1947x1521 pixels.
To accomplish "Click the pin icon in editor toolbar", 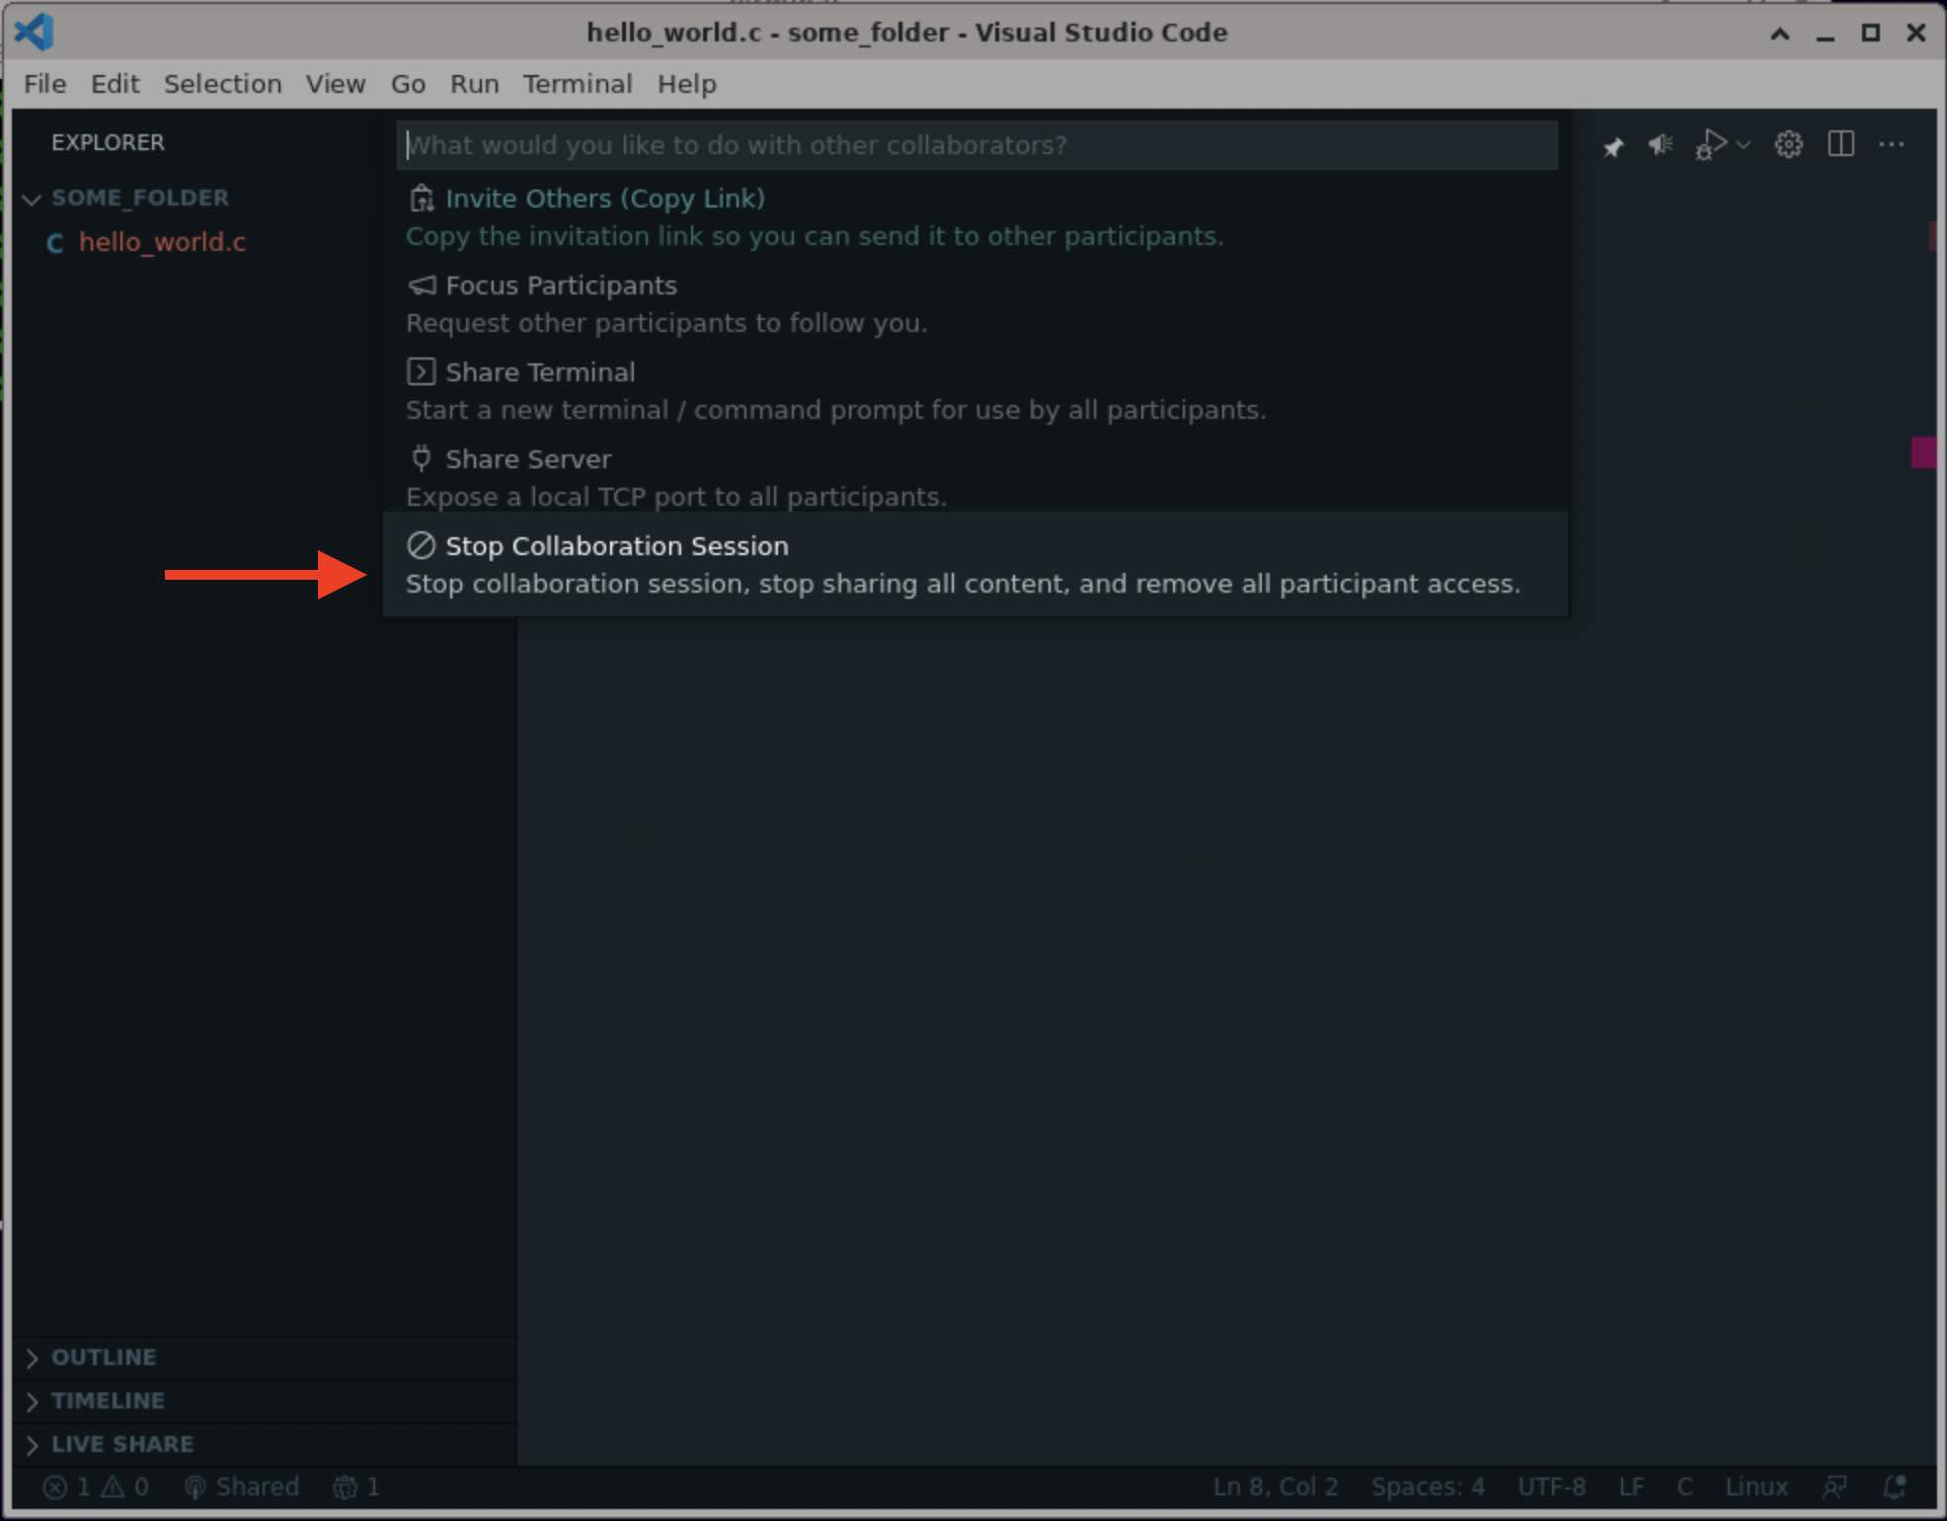I will tap(1612, 146).
